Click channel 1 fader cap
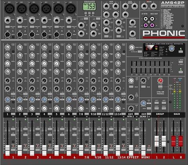188x165 pixels. tap(7, 150)
